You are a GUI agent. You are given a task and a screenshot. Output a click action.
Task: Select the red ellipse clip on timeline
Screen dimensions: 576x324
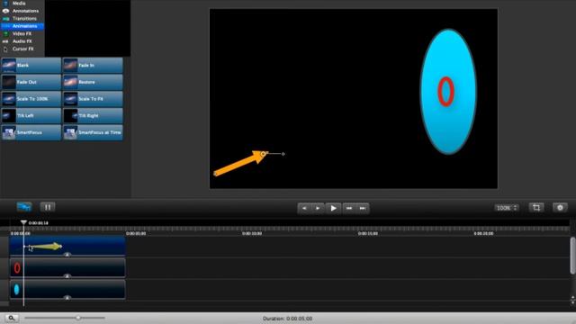pos(67,268)
